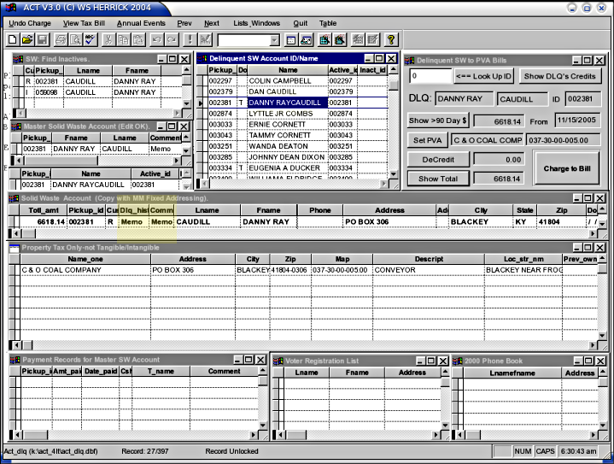Screen dimensions: 614x464
Task: Click the Look Up ID input field
Action: (x=430, y=76)
